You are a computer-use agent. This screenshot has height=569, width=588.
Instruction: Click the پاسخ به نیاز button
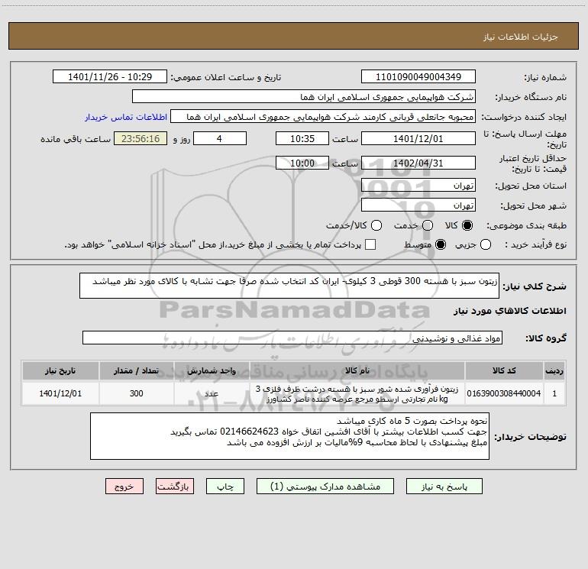coord(444,486)
